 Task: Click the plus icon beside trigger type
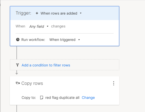(x=37, y=13)
